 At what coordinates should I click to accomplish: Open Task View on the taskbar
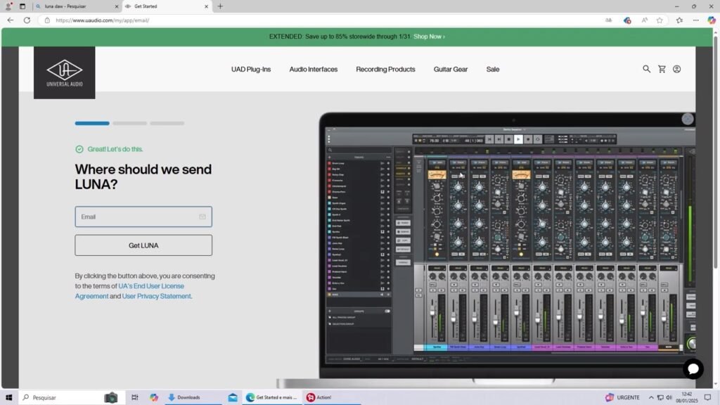click(134, 397)
